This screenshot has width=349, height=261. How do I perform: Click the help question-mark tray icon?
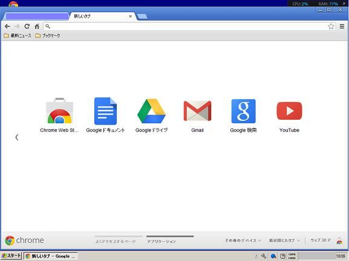282,256
